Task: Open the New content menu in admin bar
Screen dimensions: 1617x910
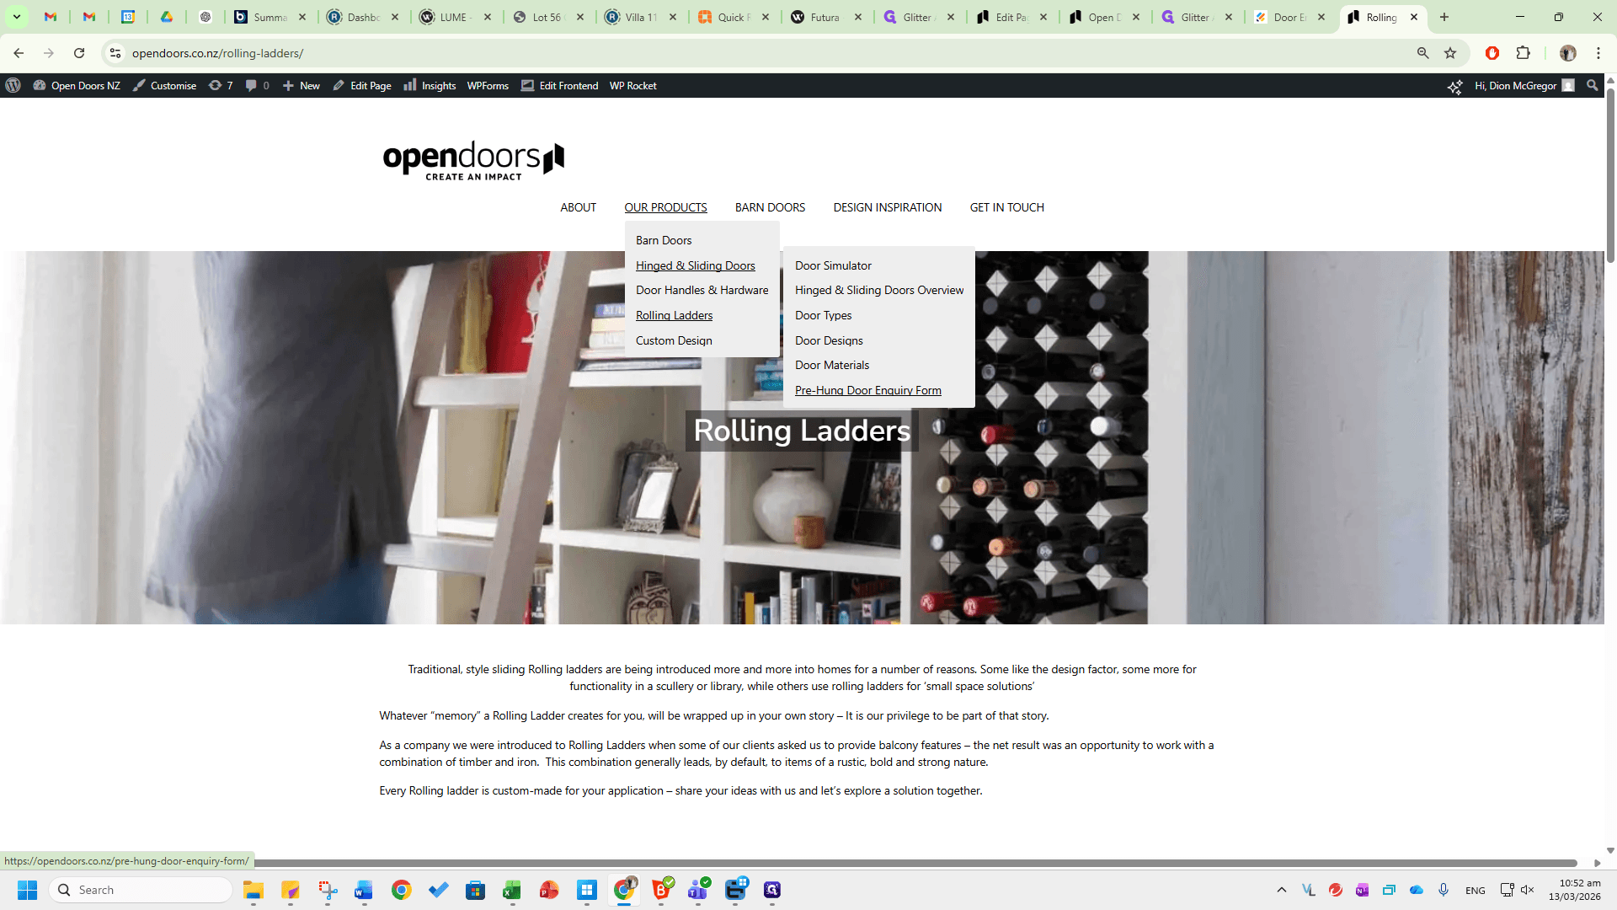Action: click(301, 86)
